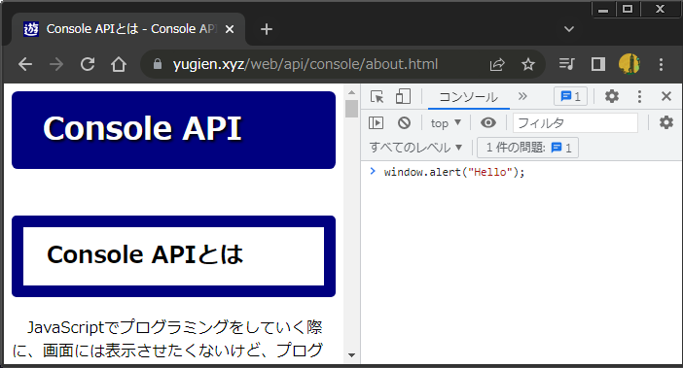Select the Console APIとは browser tab
This screenshot has width=683, height=368.
[129, 29]
